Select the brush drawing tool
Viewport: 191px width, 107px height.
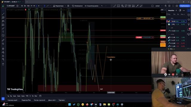pyautogui.click(x=3, y=28)
